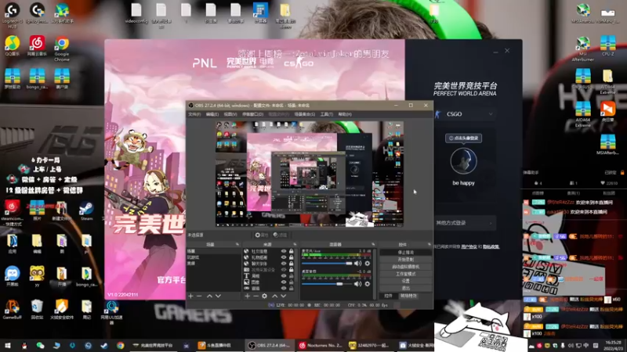Click the 桌面音频 volume slider
This screenshot has height=352, width=627.
(x=327, y=284)
